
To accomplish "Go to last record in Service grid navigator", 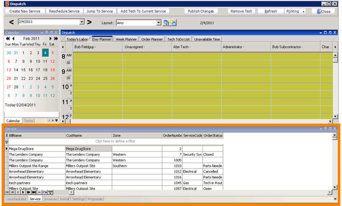I will (34, 192).
